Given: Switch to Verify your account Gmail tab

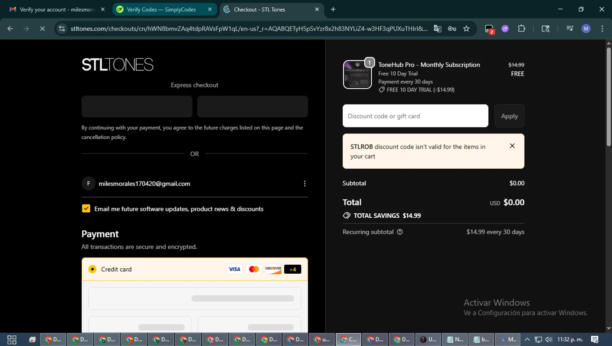Looking at the screenshot, I should pyautogui.click(x=56, y=9).
